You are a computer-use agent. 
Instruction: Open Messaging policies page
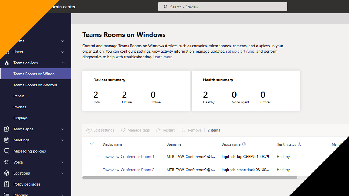pyautogui.click(x=30, y=151)
